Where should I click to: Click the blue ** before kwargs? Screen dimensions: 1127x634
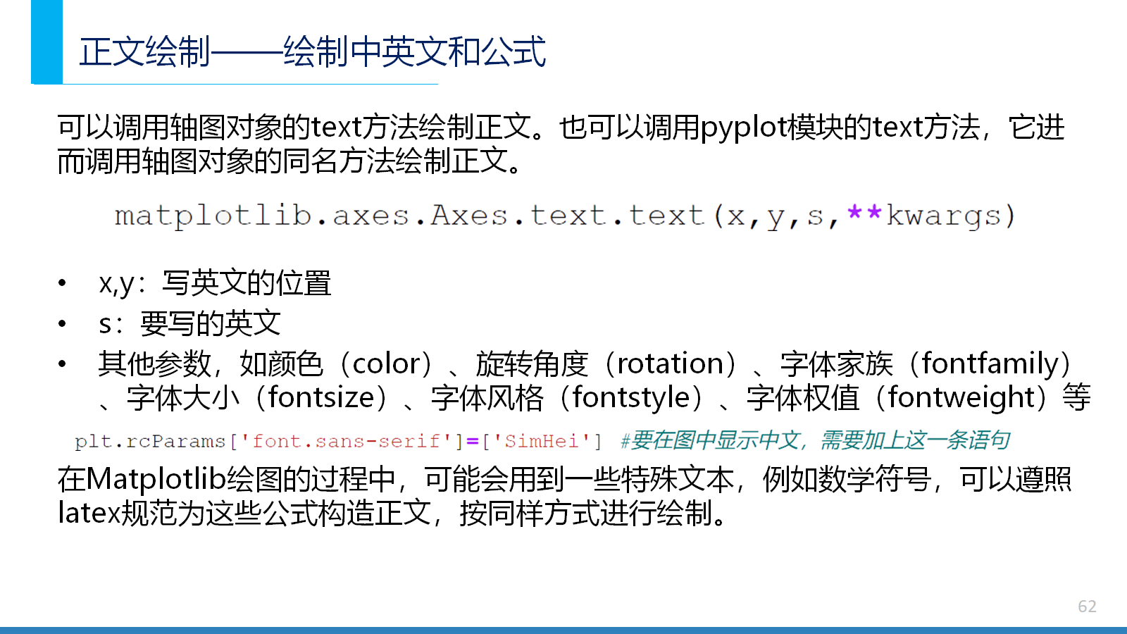pos(864,213)
